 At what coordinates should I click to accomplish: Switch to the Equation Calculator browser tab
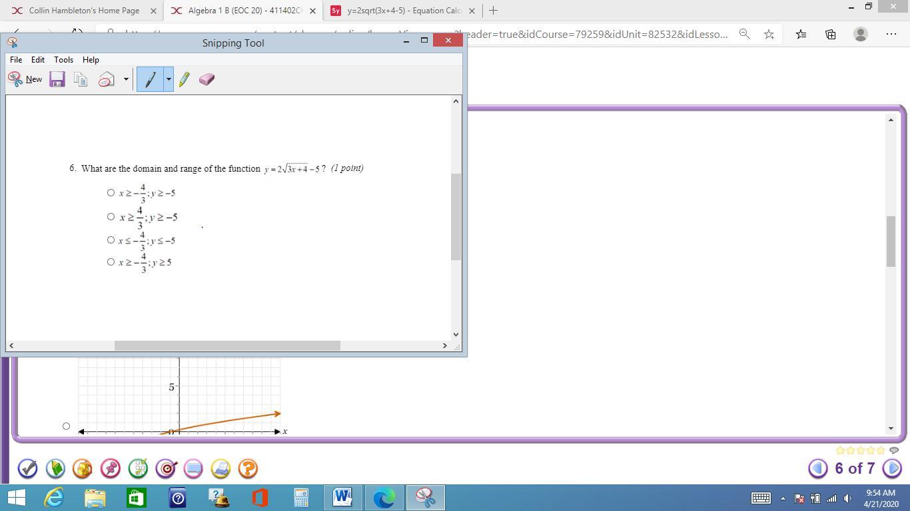(x=404, y=11)
